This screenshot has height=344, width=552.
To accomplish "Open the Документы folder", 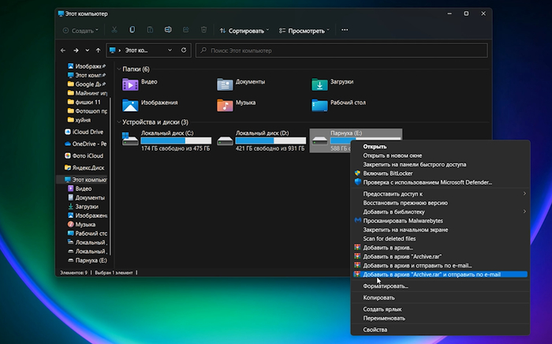I will tap(241, 84).
